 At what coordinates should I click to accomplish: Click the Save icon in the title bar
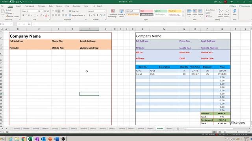point(17,2)
